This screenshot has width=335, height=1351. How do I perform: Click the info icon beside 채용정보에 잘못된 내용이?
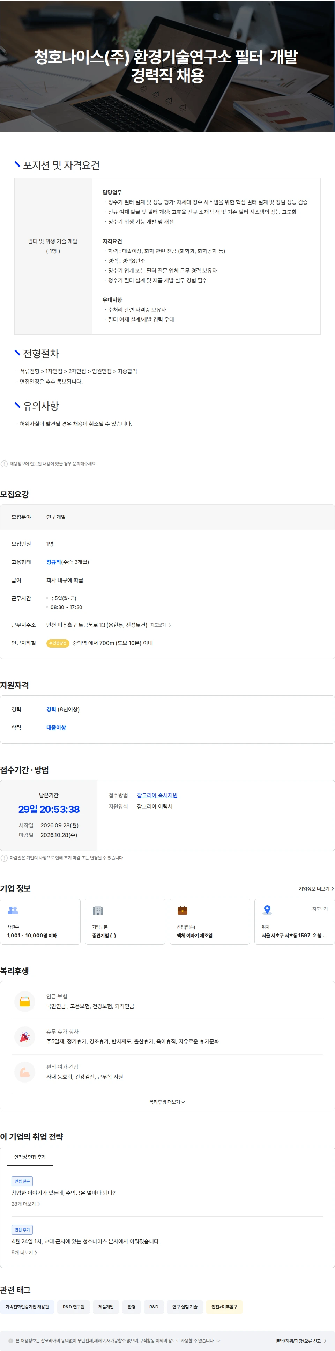point(4,464)
